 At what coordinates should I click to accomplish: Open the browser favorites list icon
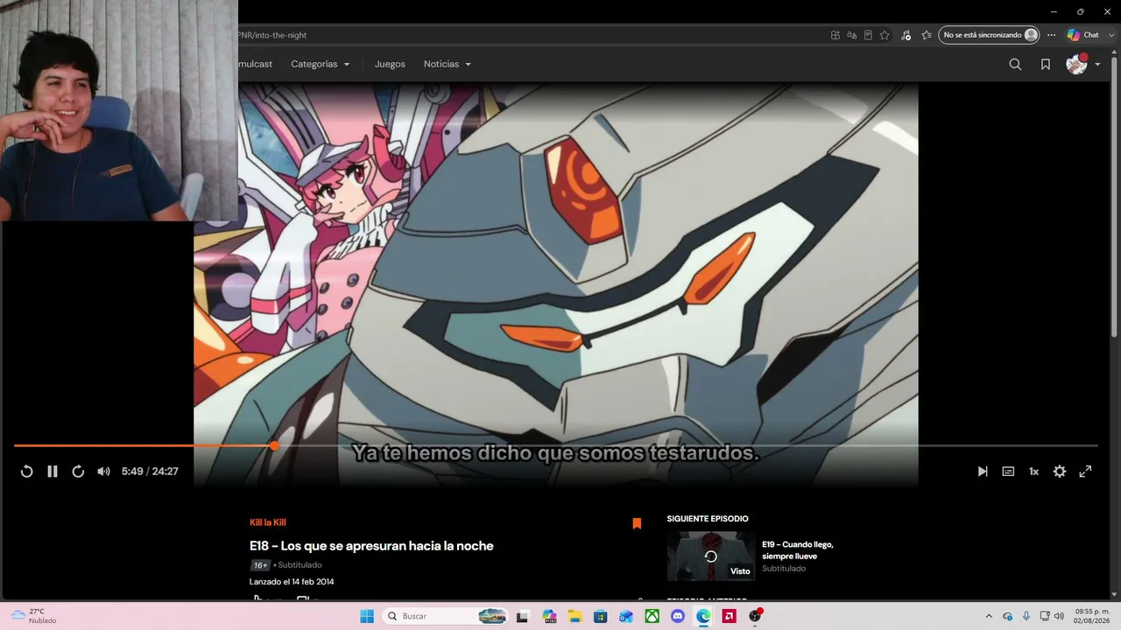[x=927, y=35]
